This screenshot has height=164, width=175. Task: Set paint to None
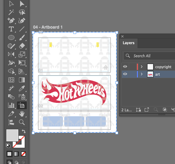point(23,154)
